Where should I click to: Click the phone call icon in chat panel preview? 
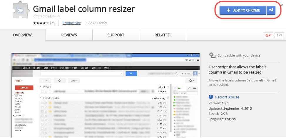(x=189, y=88)
